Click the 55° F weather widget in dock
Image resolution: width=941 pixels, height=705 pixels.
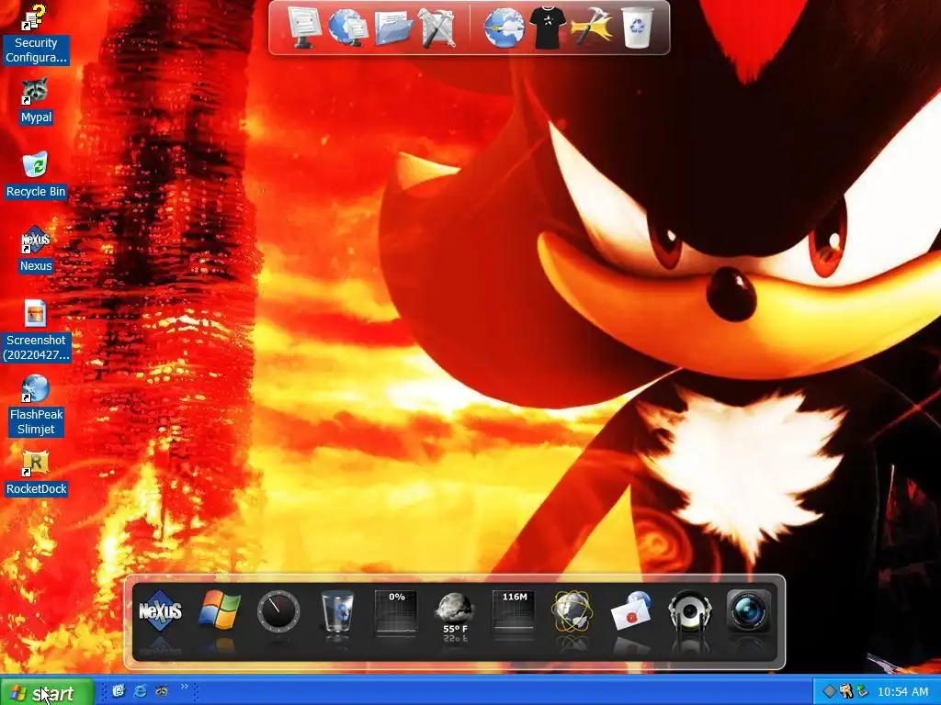pos(455,614)
